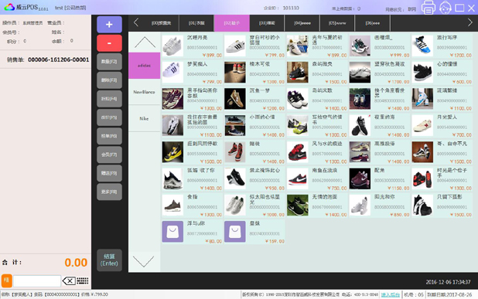Move brand list down with down arrow

coord(144,261)
